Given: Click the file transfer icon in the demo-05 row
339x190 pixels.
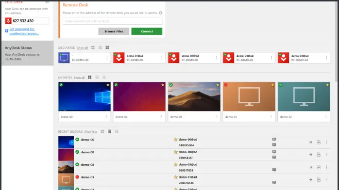Looking at the screenshot, I should coord(319,167).
